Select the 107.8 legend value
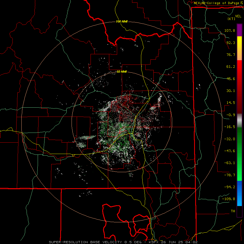Image resolution: width=244 pixels, height=244 pixels. (230, 30)
